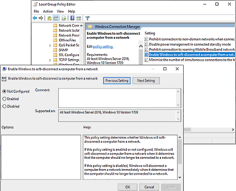This screenshot has width=236, height=191.
Task: Maximize the policy setting dialog window
Action: pos(165,69)
